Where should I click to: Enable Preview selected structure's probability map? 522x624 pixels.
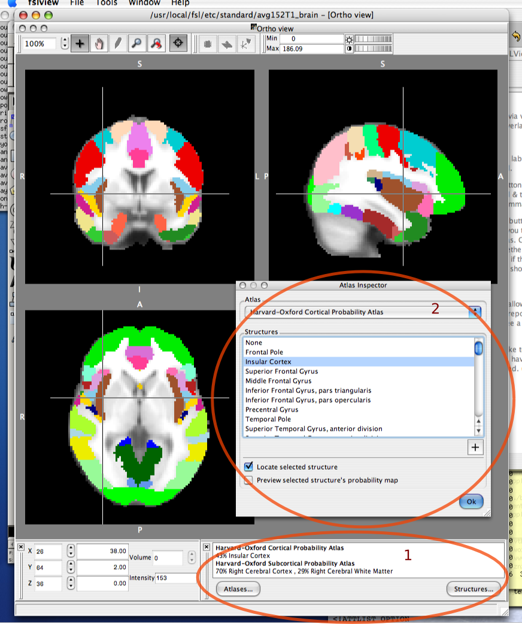point(248,480)
